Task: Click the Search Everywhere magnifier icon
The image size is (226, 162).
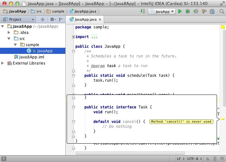Action: tap(221, 12)
